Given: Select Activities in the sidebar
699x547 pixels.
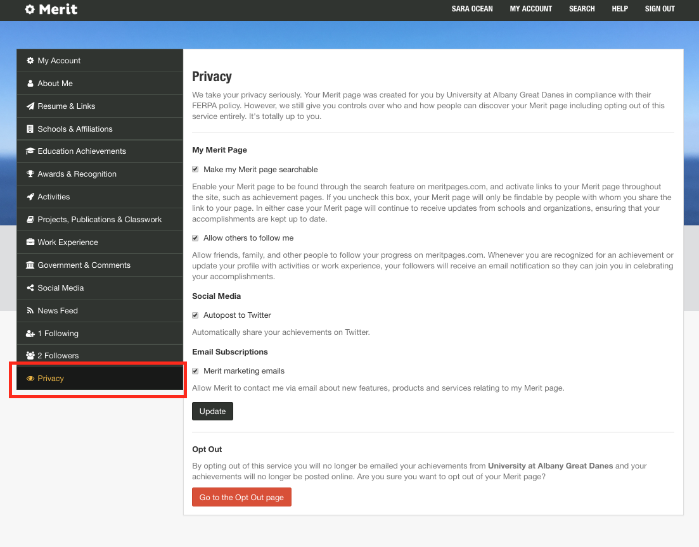Looking at the screenshot, I should (100, 196).
